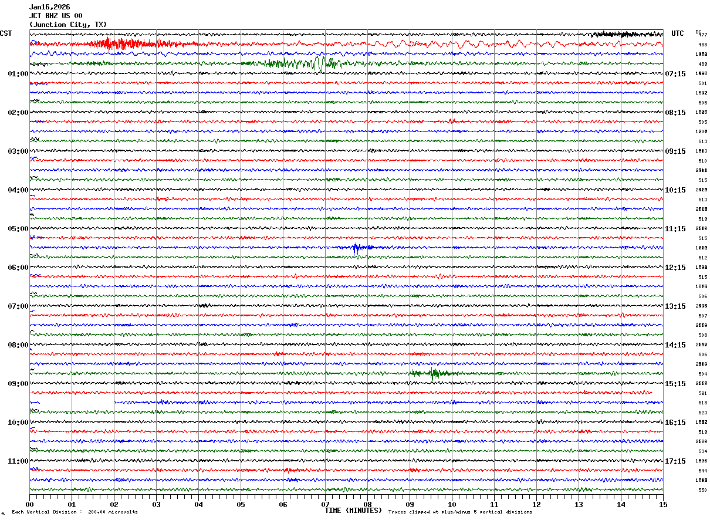Click the Each Vertical Division scale note
This screenshot has width=710, height=520.
(75, 512)
